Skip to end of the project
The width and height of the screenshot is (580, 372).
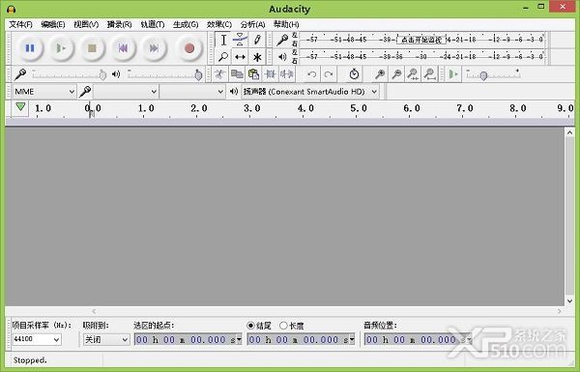(154, 48)
